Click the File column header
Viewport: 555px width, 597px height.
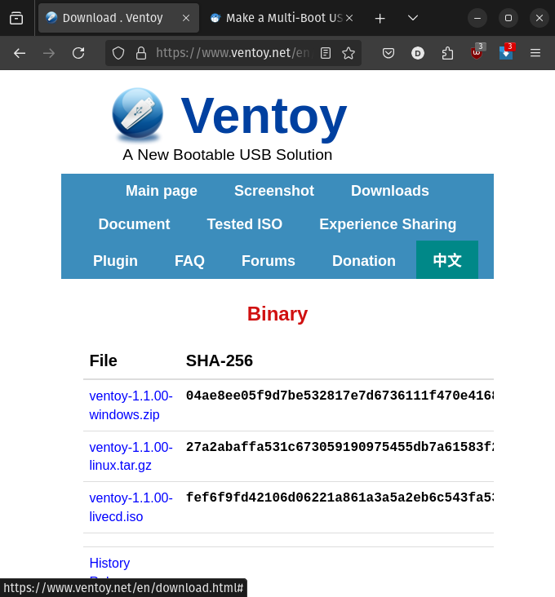[103, 360]
